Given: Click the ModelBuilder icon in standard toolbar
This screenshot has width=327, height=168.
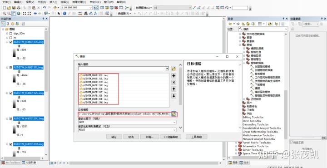Looking at the screenshot, I should click(127, 8).
